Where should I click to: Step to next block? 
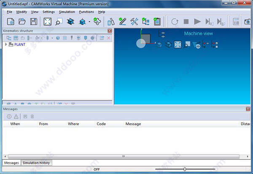click(x=210, y=21)
